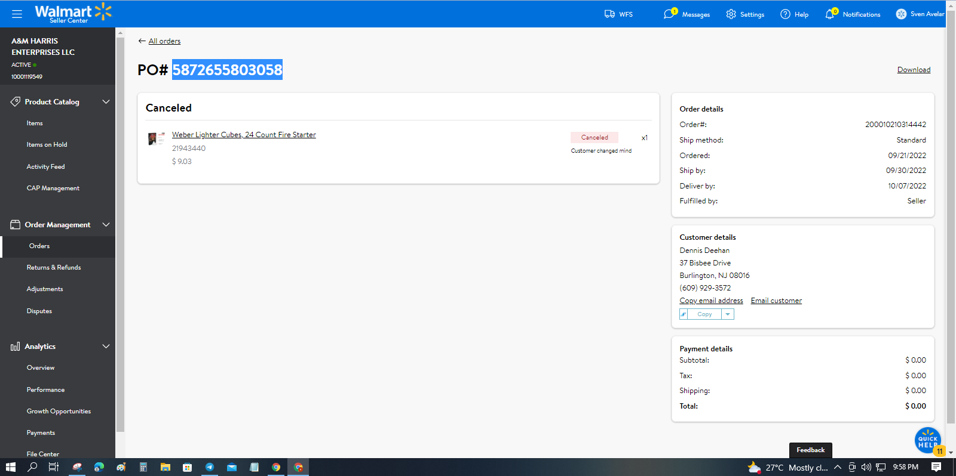Click the red Canceled status badge
Screen dimensions: 956x476
tap(595, 137)
